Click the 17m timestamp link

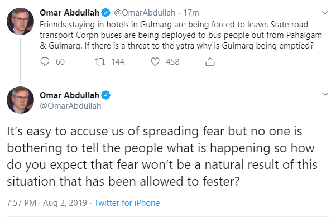pos(191,13)
